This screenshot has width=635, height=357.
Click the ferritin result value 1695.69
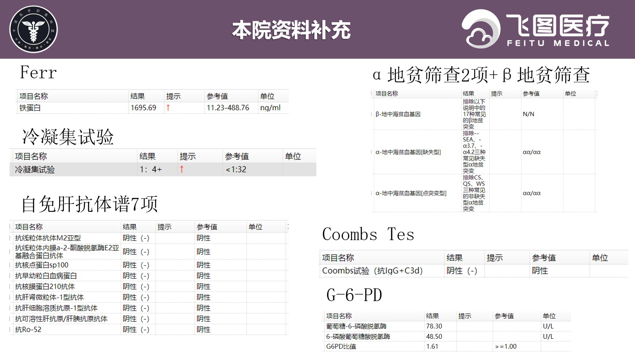(x=143, y=108)
